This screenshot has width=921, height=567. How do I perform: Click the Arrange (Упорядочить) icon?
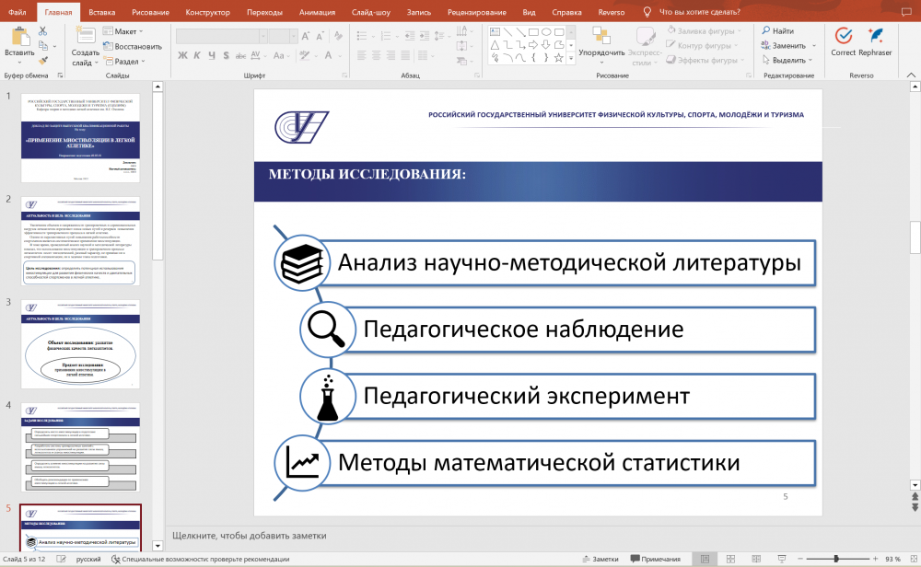[601, 37]
